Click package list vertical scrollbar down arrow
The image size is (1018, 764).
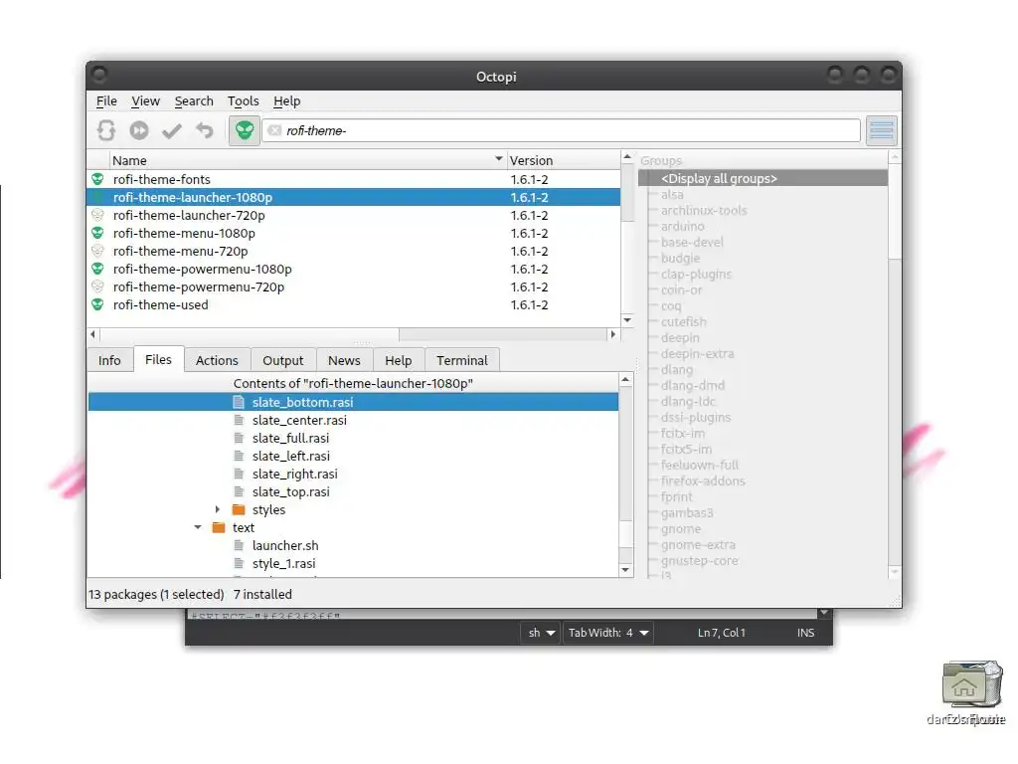point(627,320)
